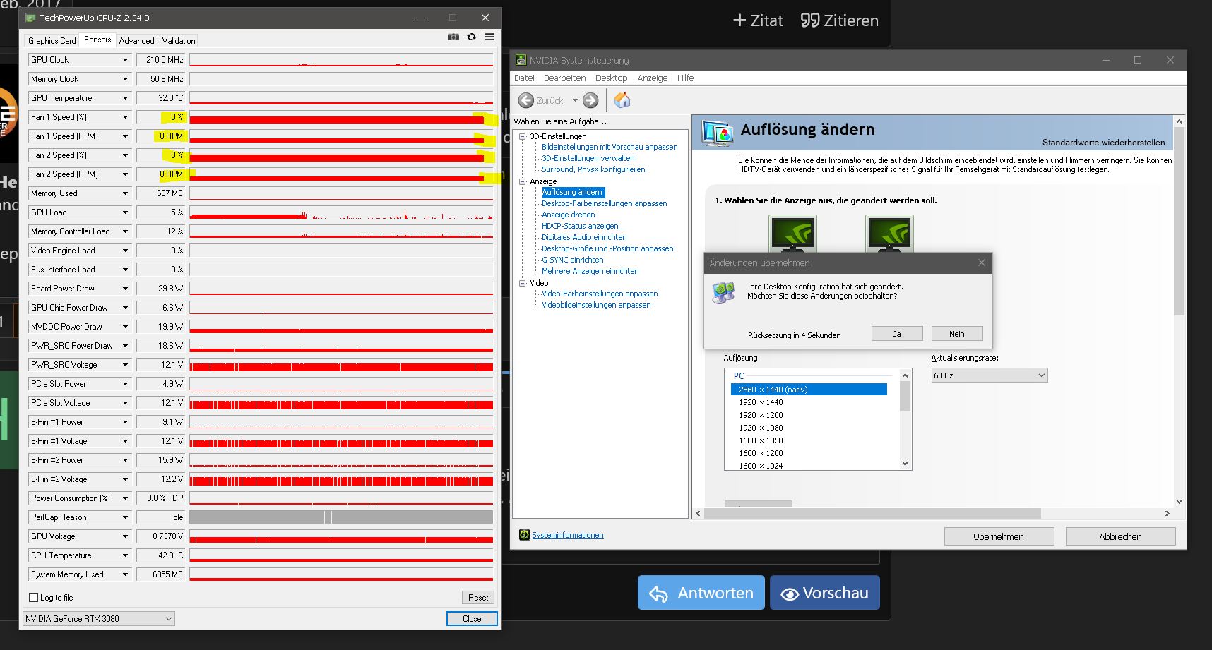Take a GPU-Z screenshot with the camera icon
Image resolution: width=1212 pixels, height=650 pixels.
pyautogui.click(x=453, y=37)
